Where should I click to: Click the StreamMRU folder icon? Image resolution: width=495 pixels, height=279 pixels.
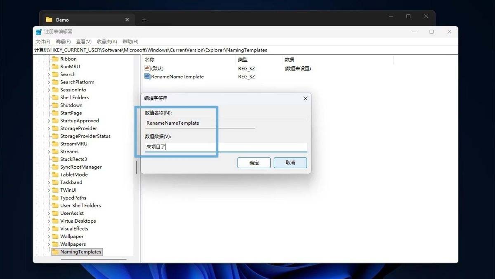pos(55,144)
